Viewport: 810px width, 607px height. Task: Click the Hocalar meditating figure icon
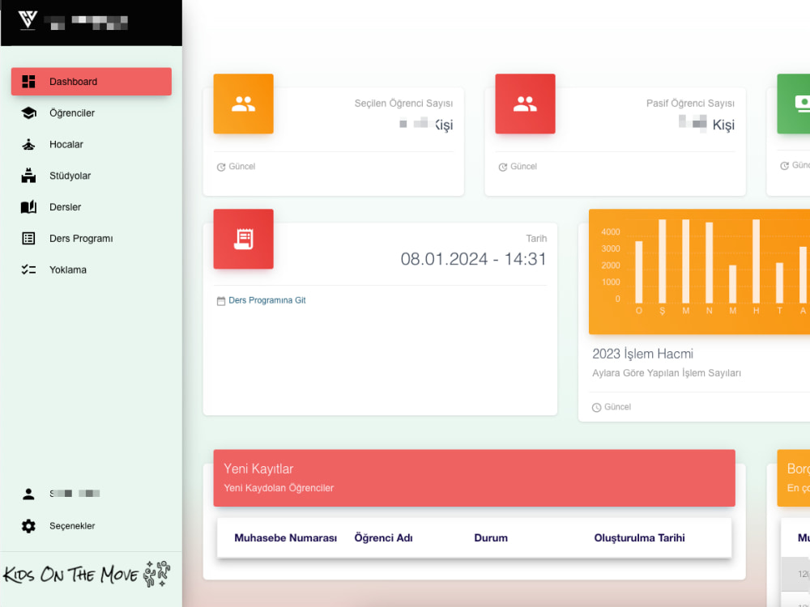coord(28,145)
